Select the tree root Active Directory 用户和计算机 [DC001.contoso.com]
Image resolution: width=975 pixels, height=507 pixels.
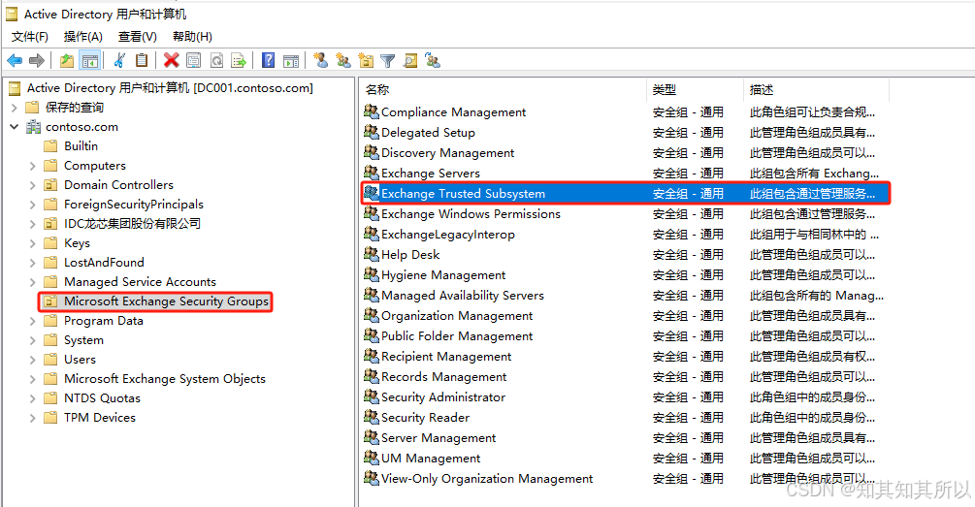[x=170, y=88]
